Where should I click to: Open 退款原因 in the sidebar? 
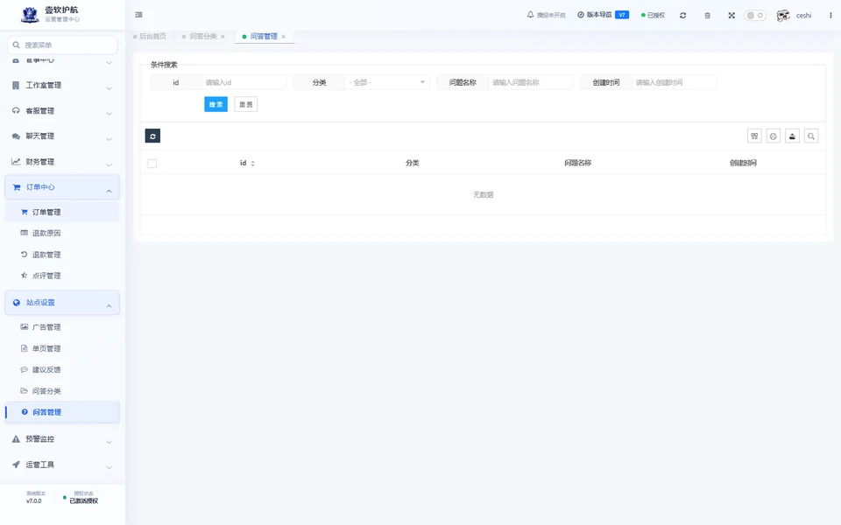click(62, 233)
